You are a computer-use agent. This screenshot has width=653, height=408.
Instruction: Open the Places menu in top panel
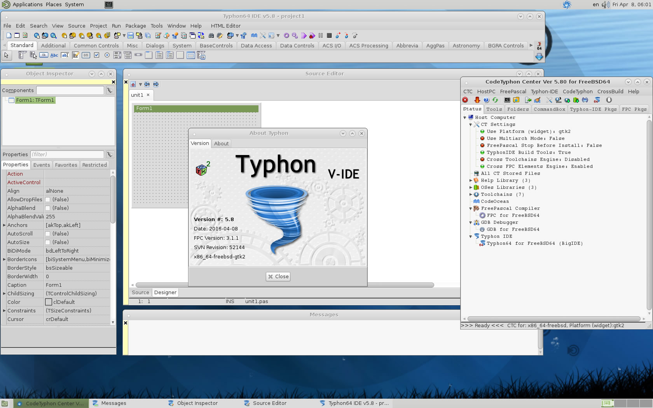[54, 4]
